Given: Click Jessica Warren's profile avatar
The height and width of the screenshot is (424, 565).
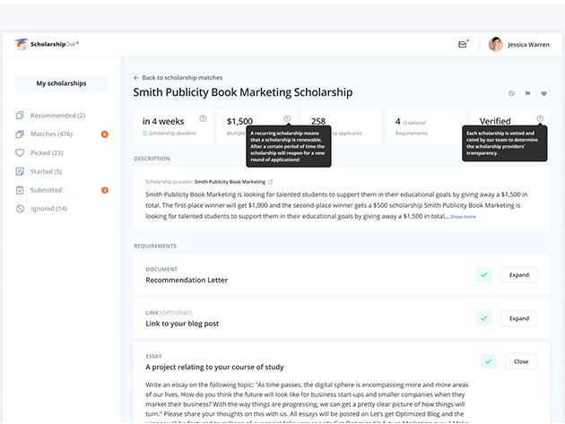Looking at the screenshot, I should point(495,44).
